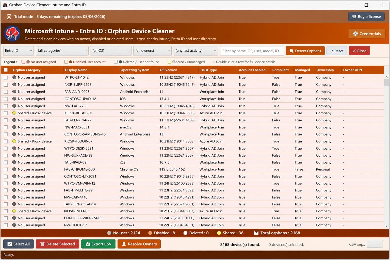Check the row checkbox for NOR-SURF-2107
Screen dimensions: 390x260
tap(6, 85)
